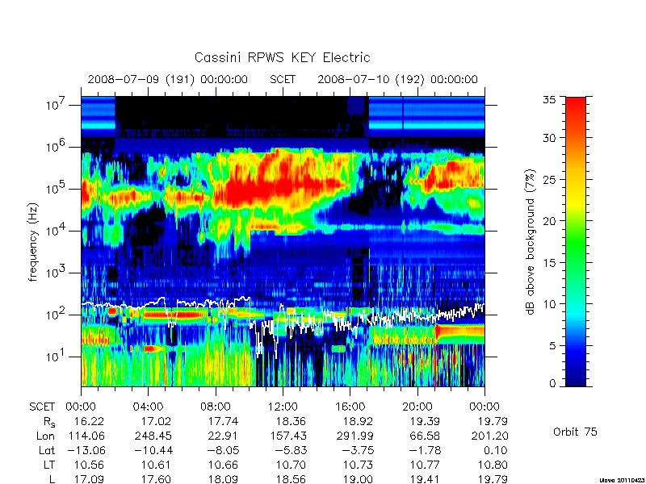Click the Rs value '19.39'

(425, 421)
